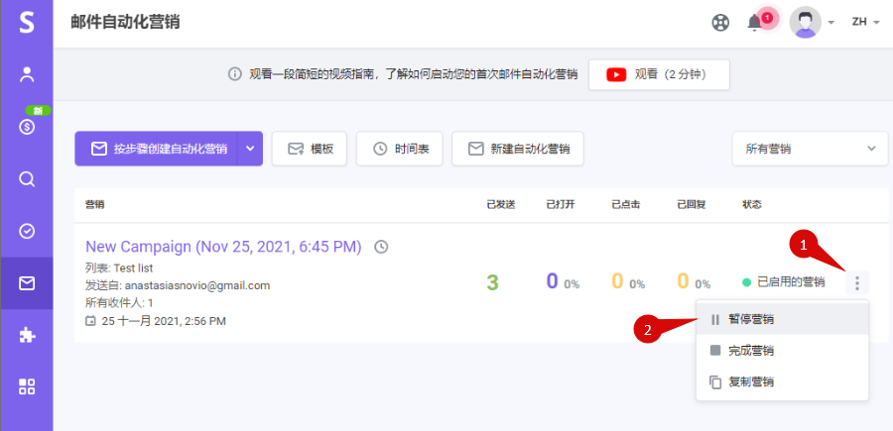This screenshot has width=893, height=431.
Task: Click the 邮件自动化营销 page title
Action: point(125,22)
